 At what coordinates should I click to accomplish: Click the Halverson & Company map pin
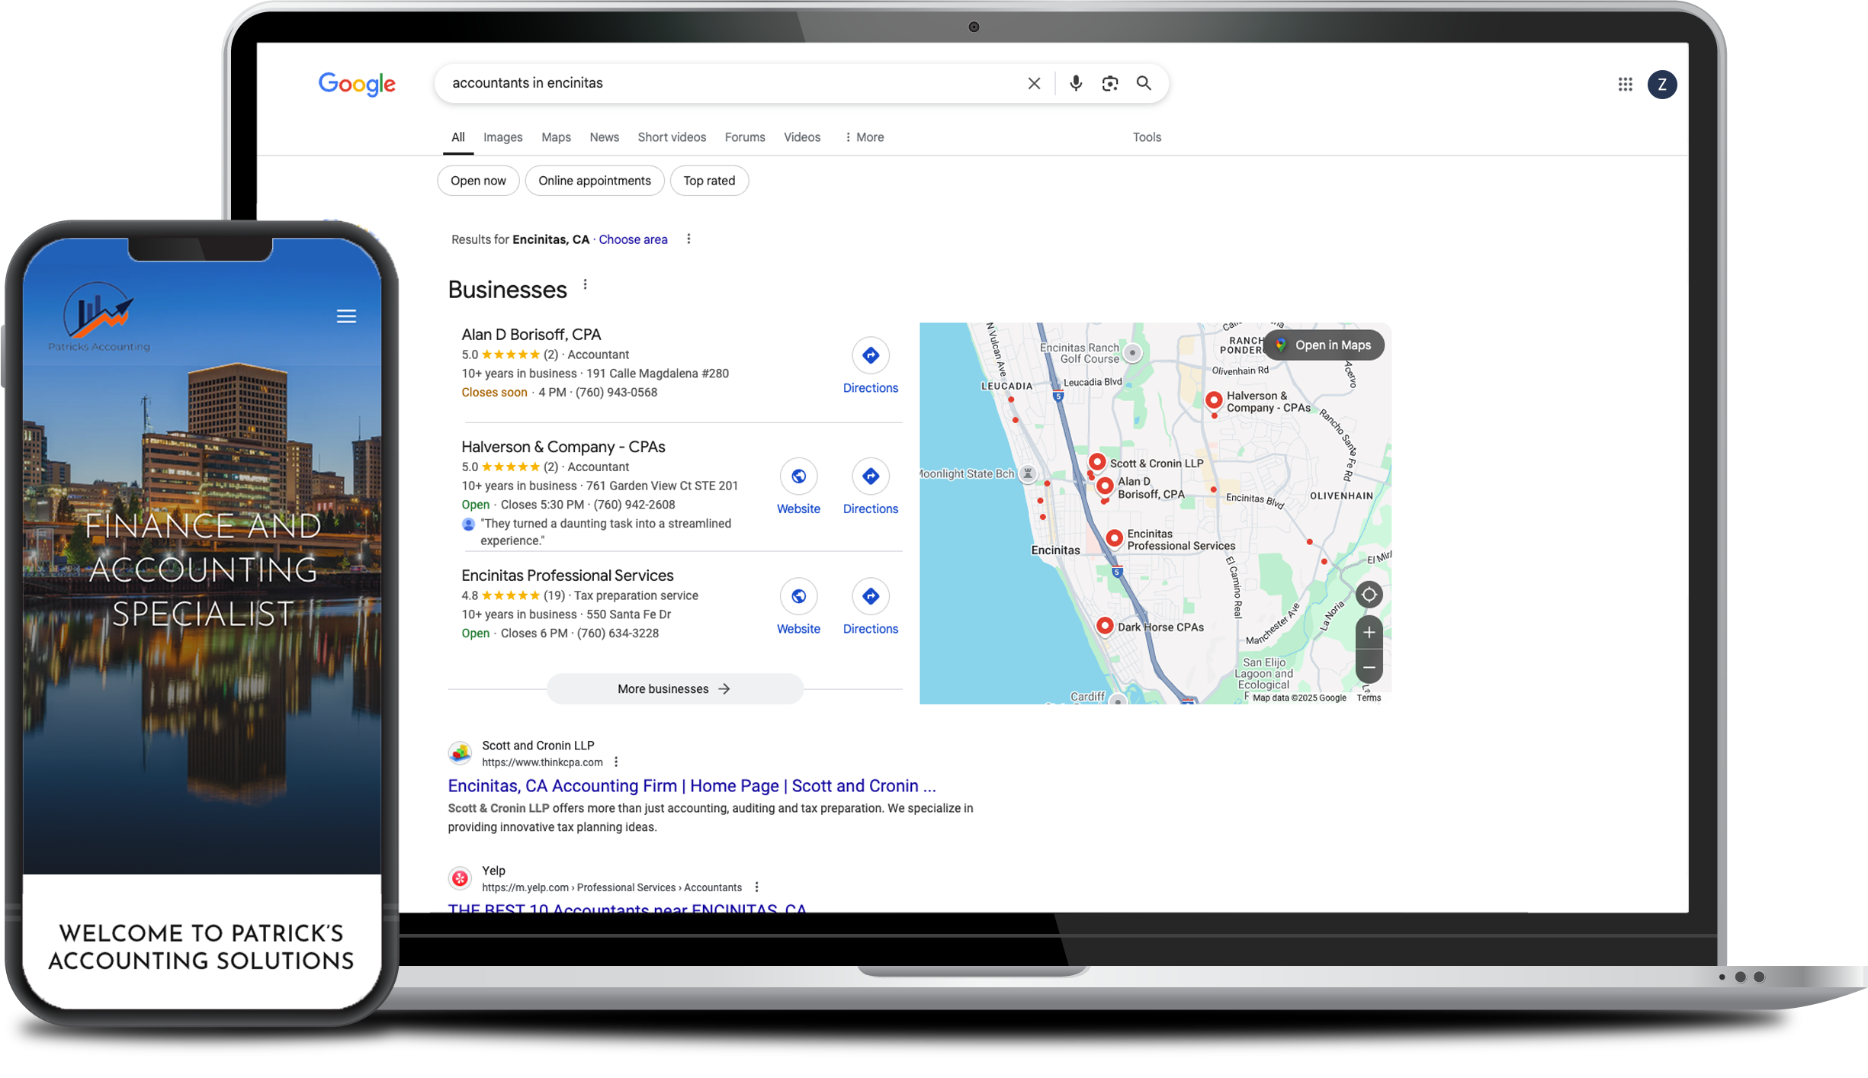[x=1214, y=400]
